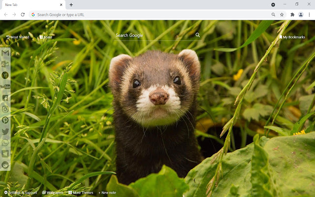
Task: Open the Twitter shortcut in the sidebar
Action: pos(5,131)
